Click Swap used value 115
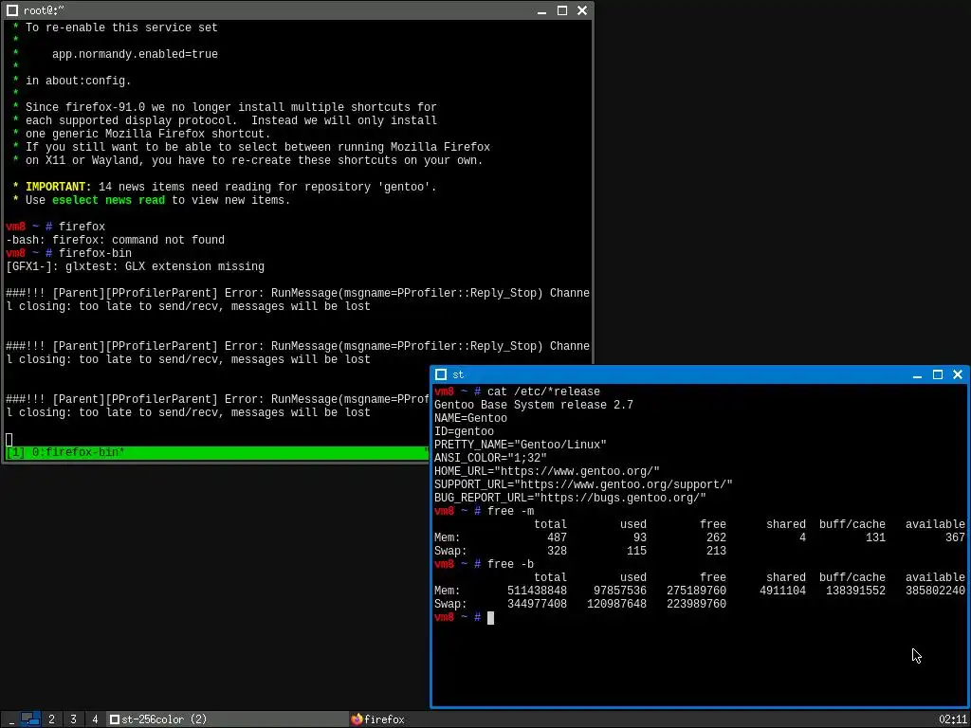Screen dimensions: 971x728 (x=636, y=551)
